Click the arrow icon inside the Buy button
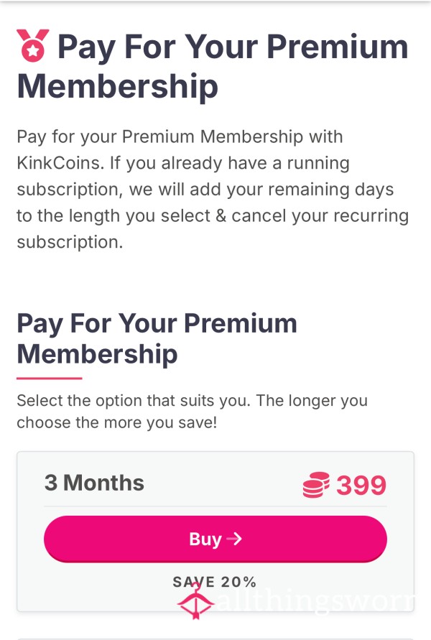This screenshot has width=431, height=640. [234, 539]
